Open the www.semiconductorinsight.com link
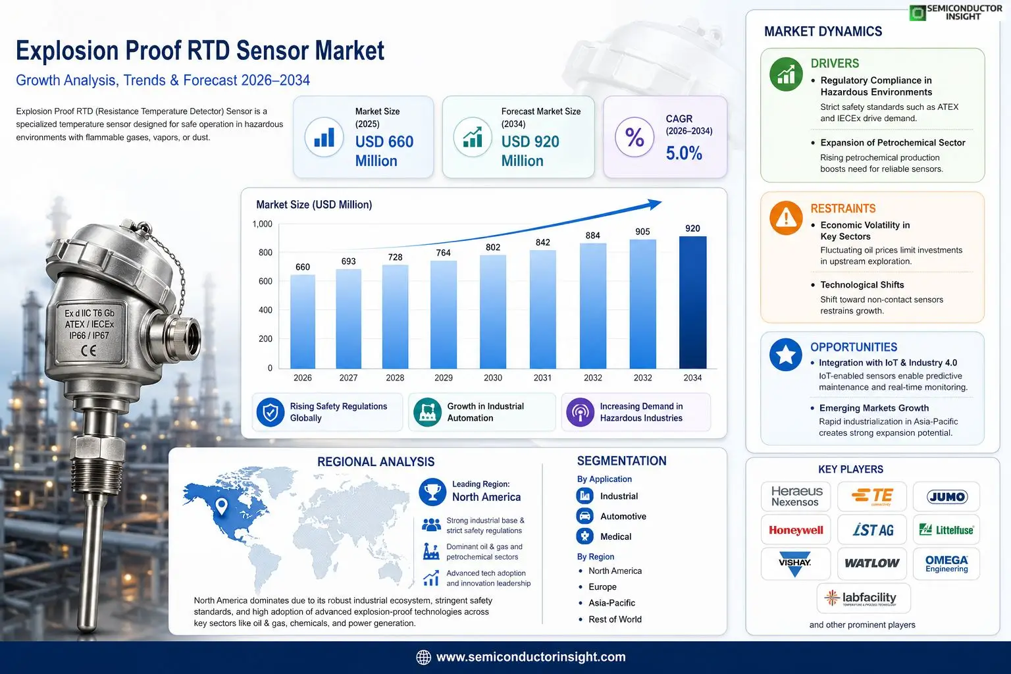The width and height of the screenshot is (1011, 674). tap(531, 657)
